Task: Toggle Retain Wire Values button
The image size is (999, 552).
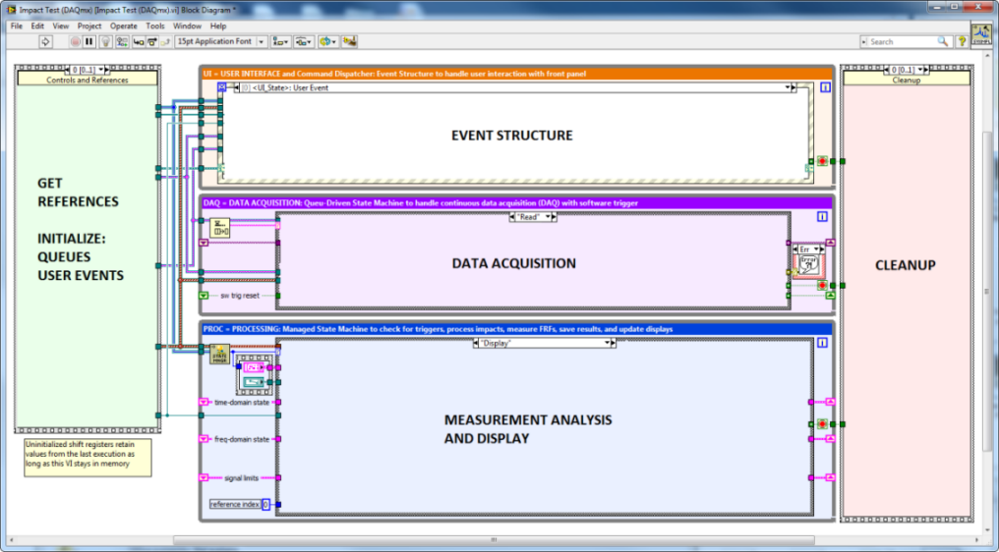Action: 122,41
